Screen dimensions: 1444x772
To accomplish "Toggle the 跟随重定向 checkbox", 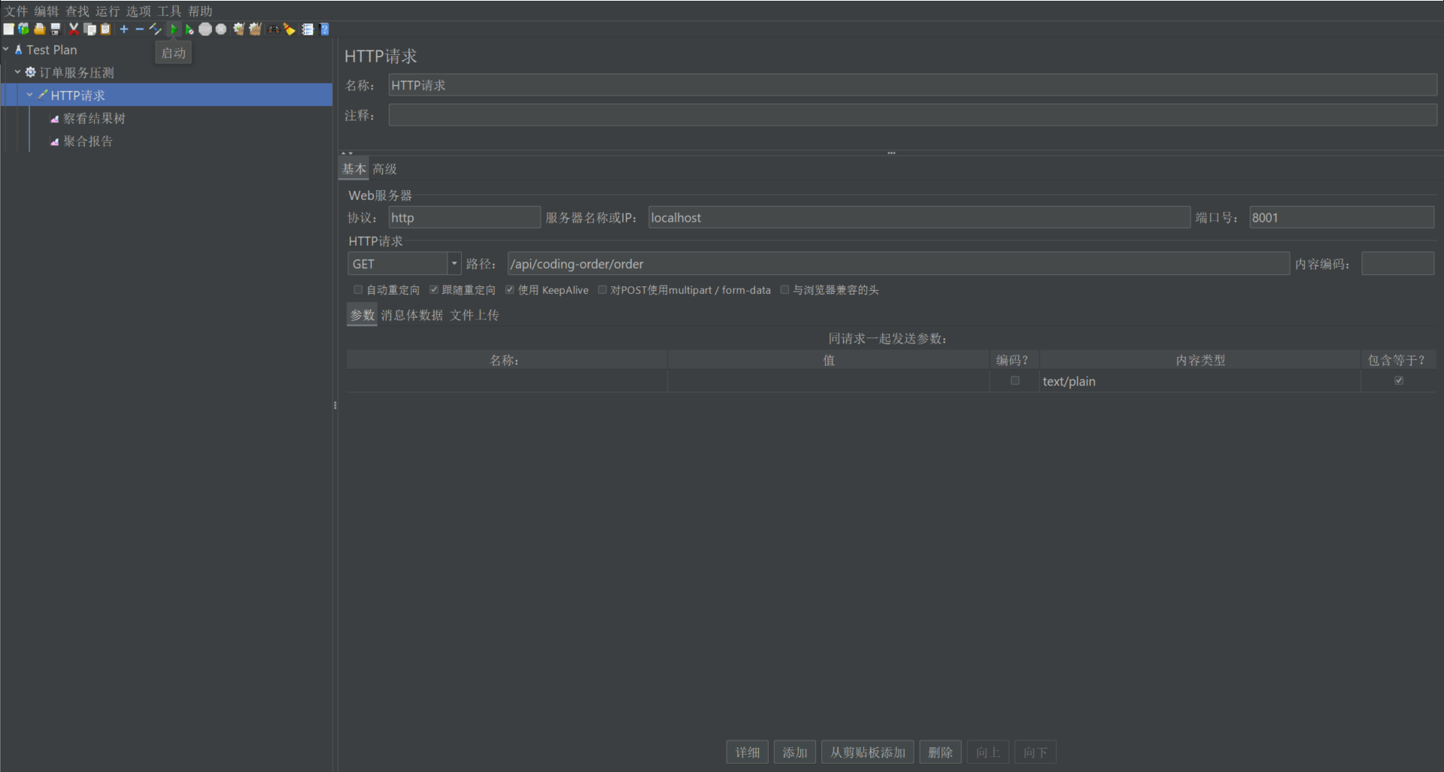I will [434, 289].
